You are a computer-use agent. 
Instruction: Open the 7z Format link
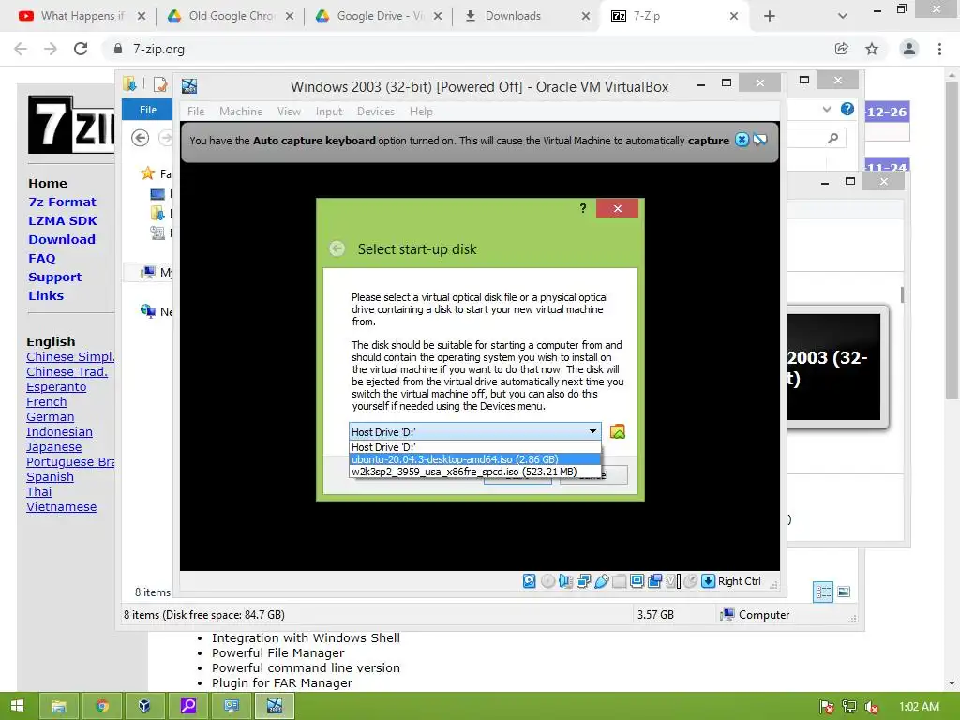click(x=62, y=202)
